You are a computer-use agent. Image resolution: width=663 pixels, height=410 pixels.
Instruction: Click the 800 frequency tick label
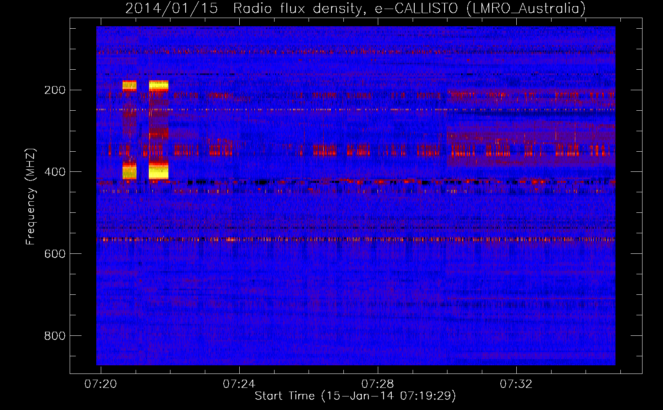[x=55, y=336]
